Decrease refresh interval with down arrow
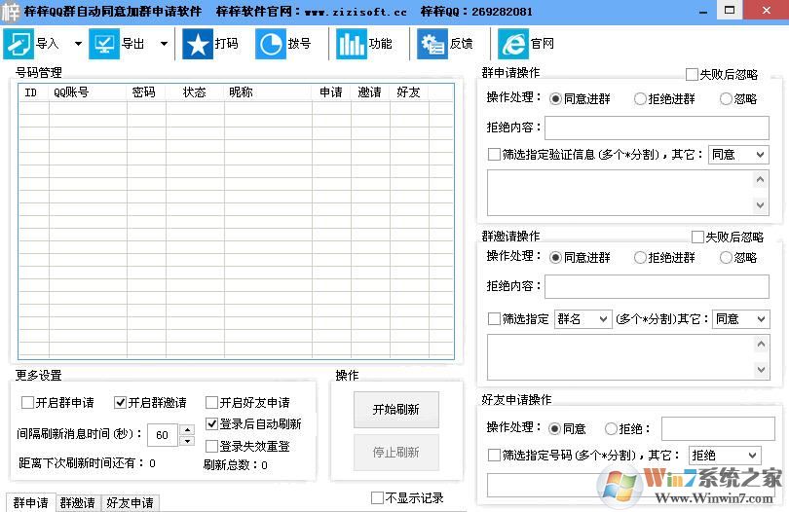Viewport: 789px width, 512px height. 187,441
